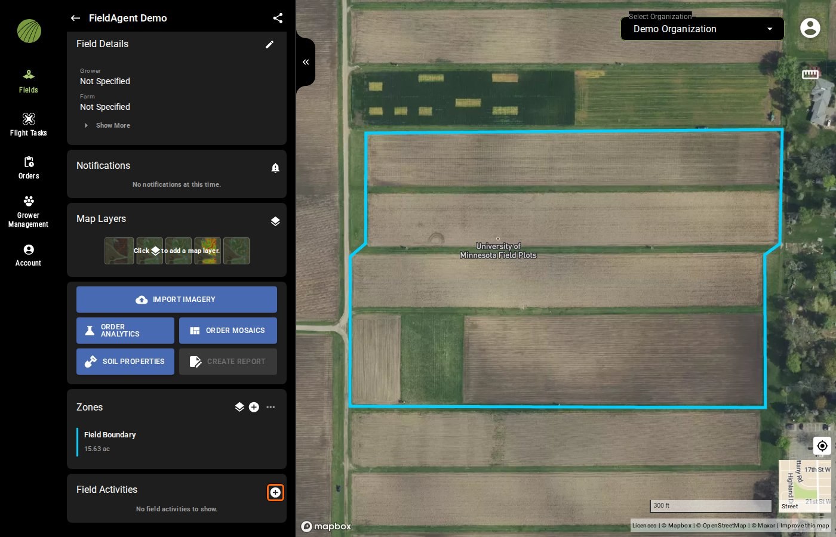Screen dimensions: 836x537
Task: Click Import Imagery button
Action: tap(177, 300)
